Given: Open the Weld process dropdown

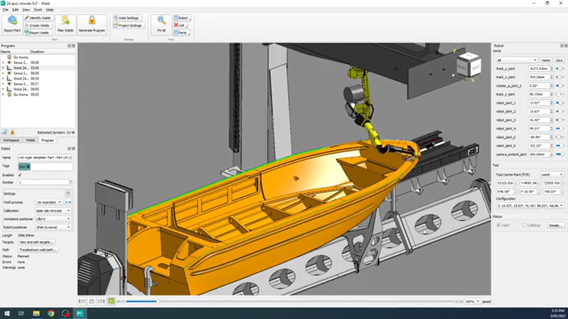Looking at the screenshot, I should pos(49,202).
